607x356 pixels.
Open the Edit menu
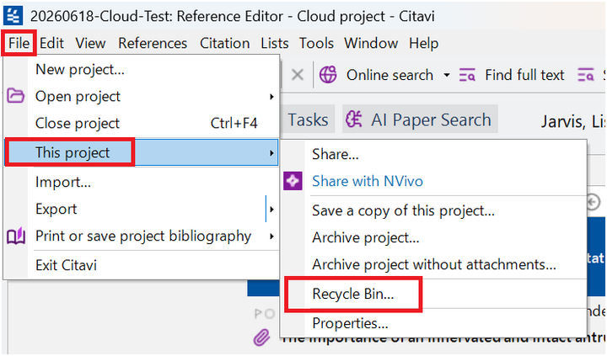(x=51, y=43)
